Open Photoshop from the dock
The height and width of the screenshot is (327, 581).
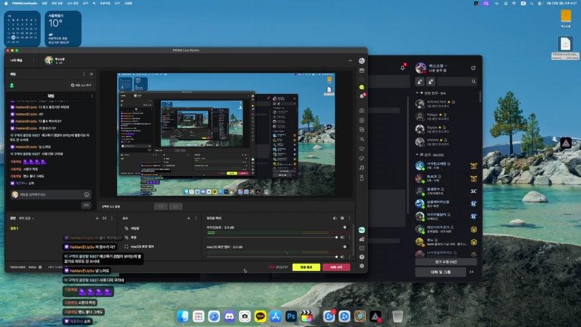click(x=291, y=316)
